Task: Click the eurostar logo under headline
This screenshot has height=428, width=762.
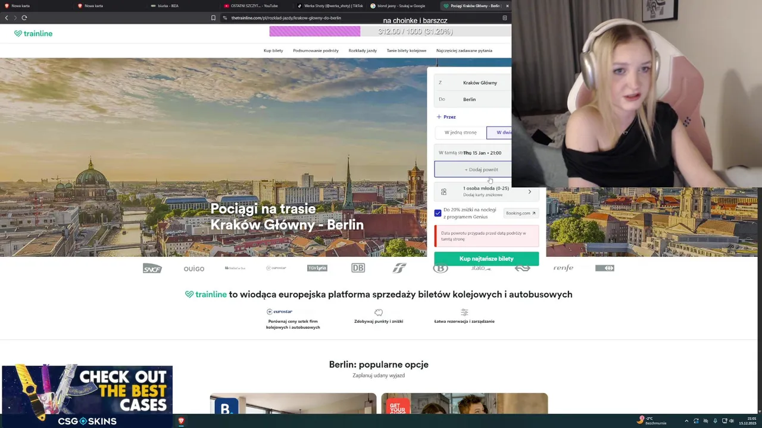Action: pyautogui.click(x=280, y=311)
